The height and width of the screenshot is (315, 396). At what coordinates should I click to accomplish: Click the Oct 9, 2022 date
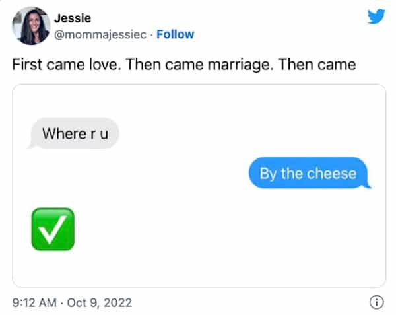(99, 302)
